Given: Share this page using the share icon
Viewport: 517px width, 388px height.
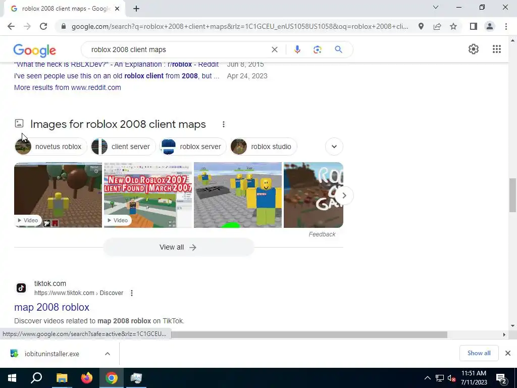Looking at the screenshot, I should 437,26.
